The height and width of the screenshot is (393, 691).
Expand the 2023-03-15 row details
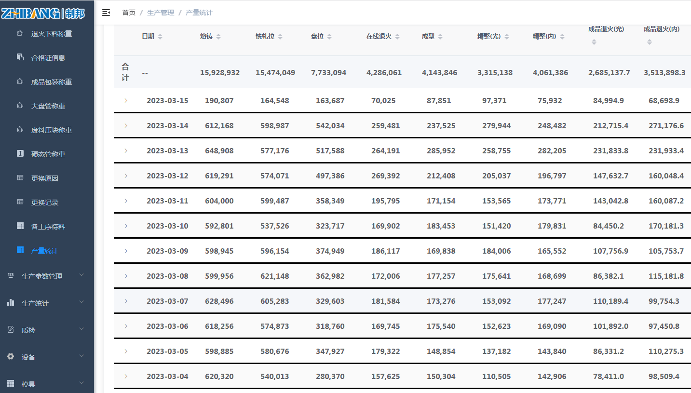[x=126, y=101]
